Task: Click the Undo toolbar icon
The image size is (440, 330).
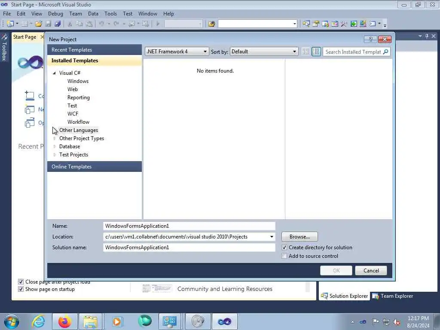Action: click(x=101, y=24)
